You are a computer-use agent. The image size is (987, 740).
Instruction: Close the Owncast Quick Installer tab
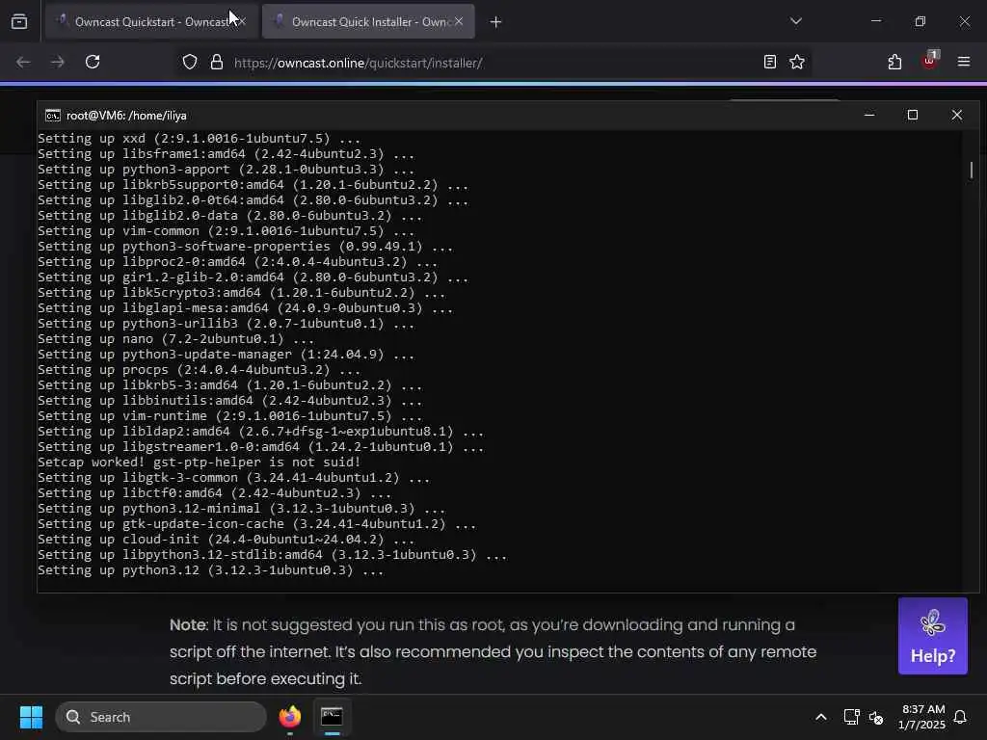point(459,21)
